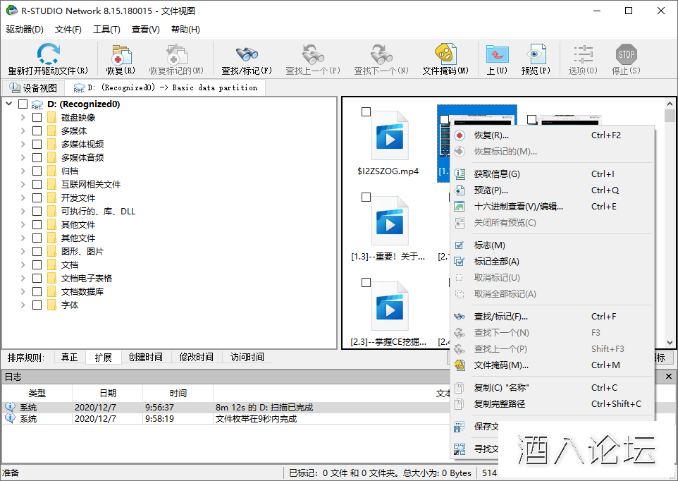
Task: Toggle the 文档 folder checkbox
Action: 37,265
